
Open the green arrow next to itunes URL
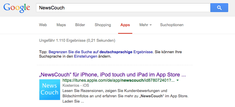pos(178,80)
